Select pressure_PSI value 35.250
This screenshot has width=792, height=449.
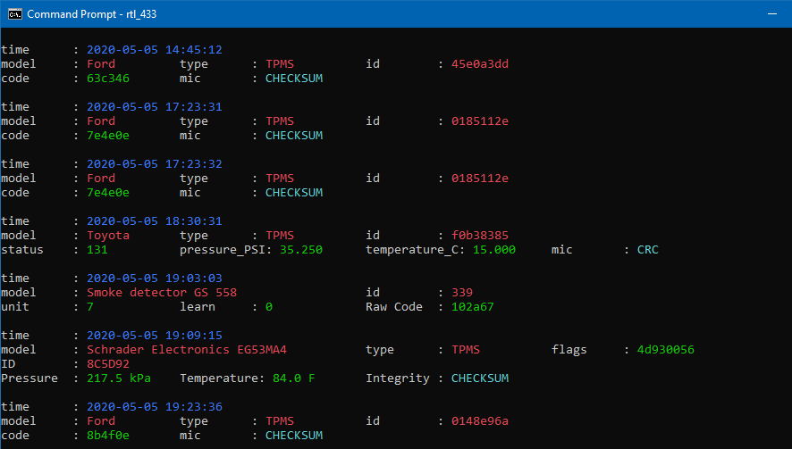click(x=301, y=250)
